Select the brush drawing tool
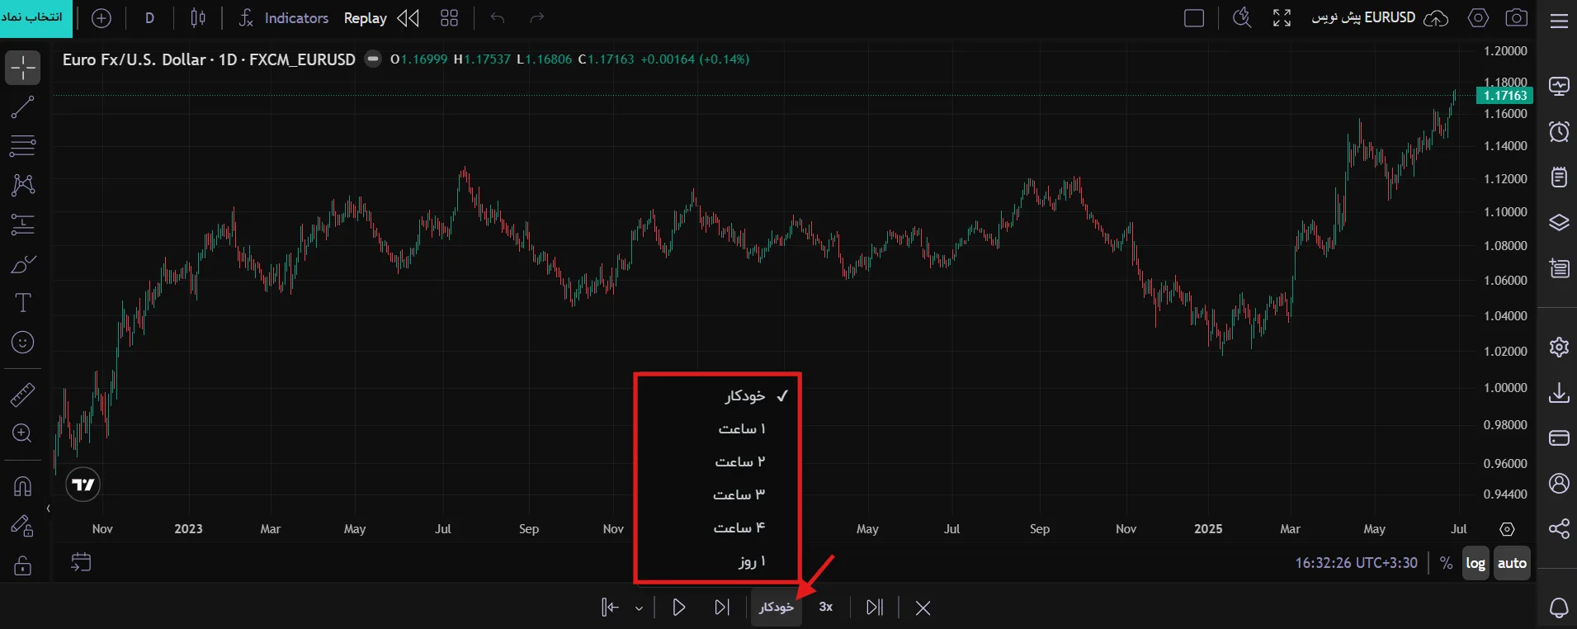 coord(23,264)
